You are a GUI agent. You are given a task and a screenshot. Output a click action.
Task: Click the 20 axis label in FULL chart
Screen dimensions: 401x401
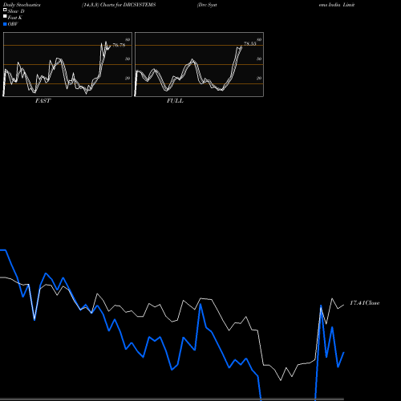click(x=259, y=78)
